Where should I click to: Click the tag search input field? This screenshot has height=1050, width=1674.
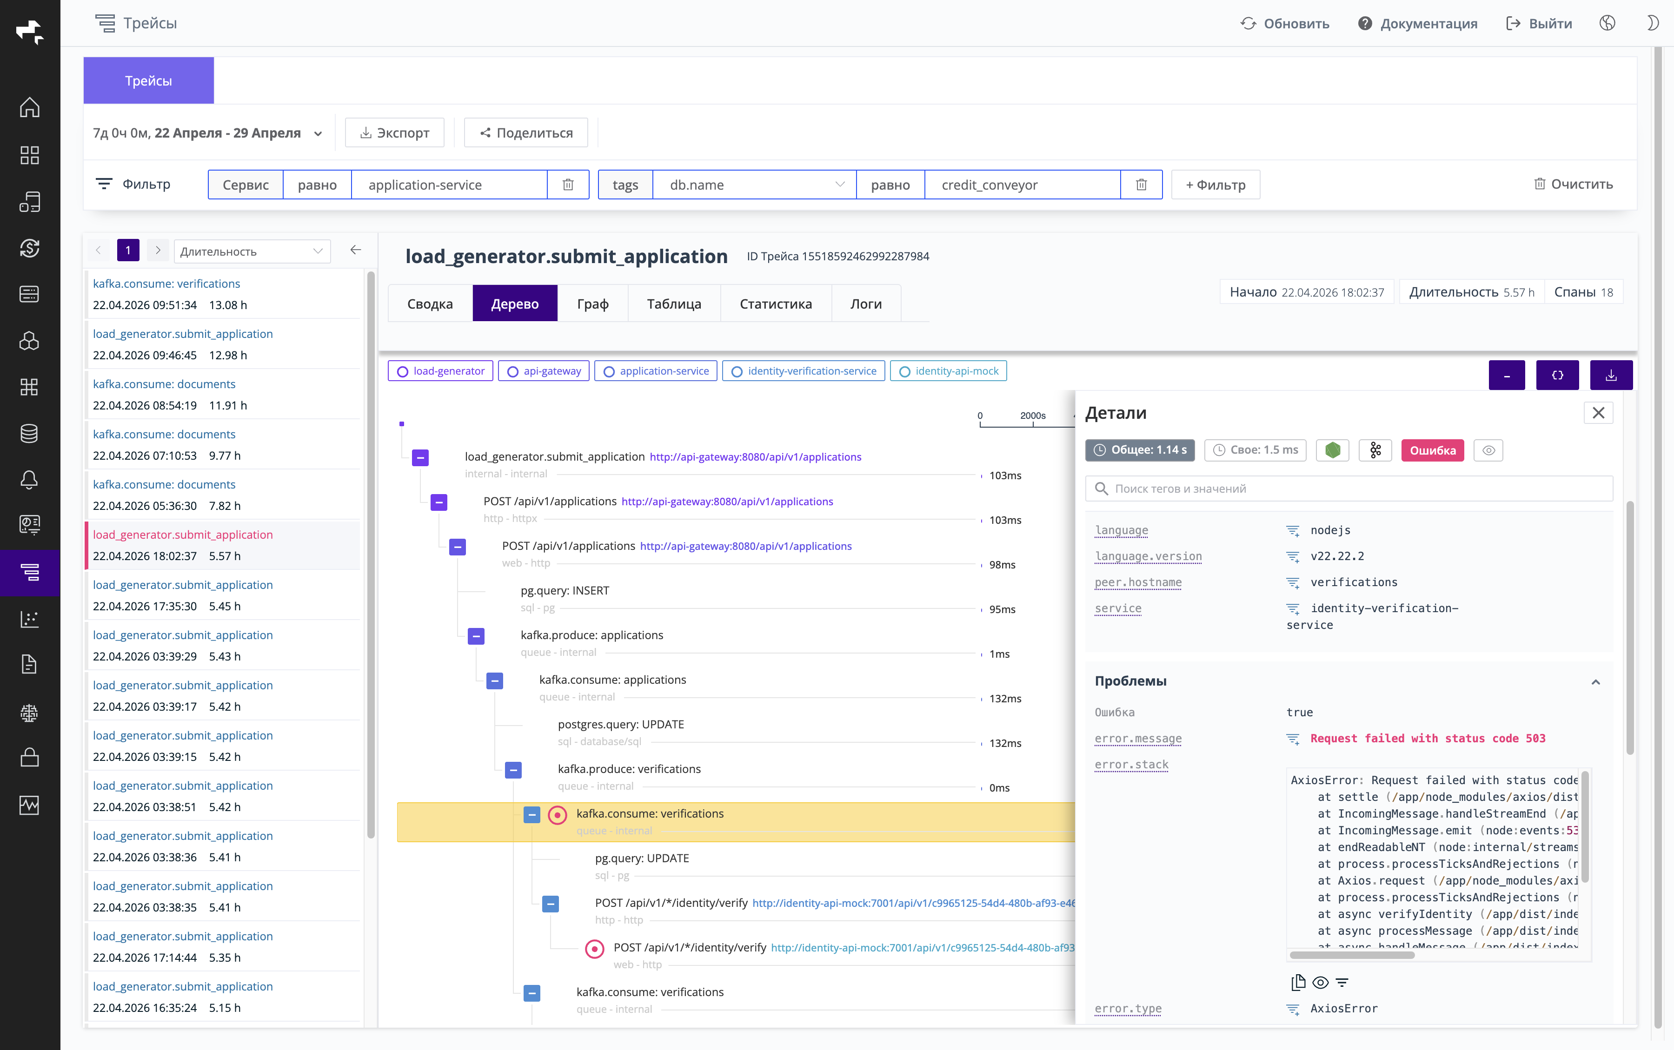click(1349, 488)
